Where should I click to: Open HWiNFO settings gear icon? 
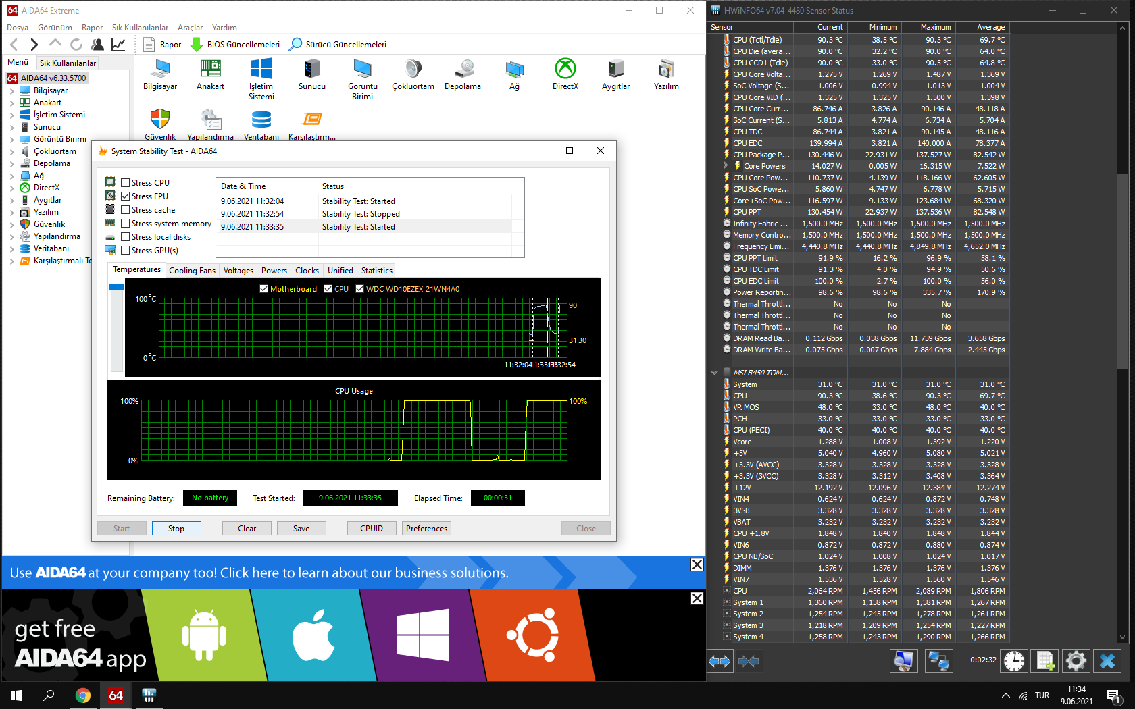1076,660
